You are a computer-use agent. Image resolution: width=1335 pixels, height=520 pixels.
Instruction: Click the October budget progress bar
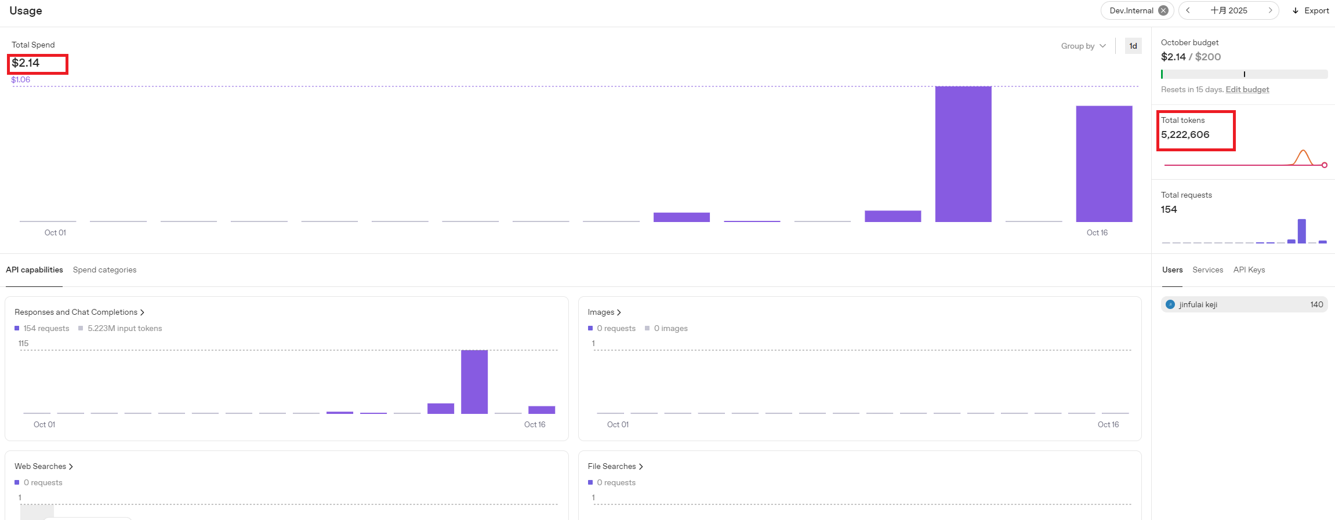(x=1244, y=74)
